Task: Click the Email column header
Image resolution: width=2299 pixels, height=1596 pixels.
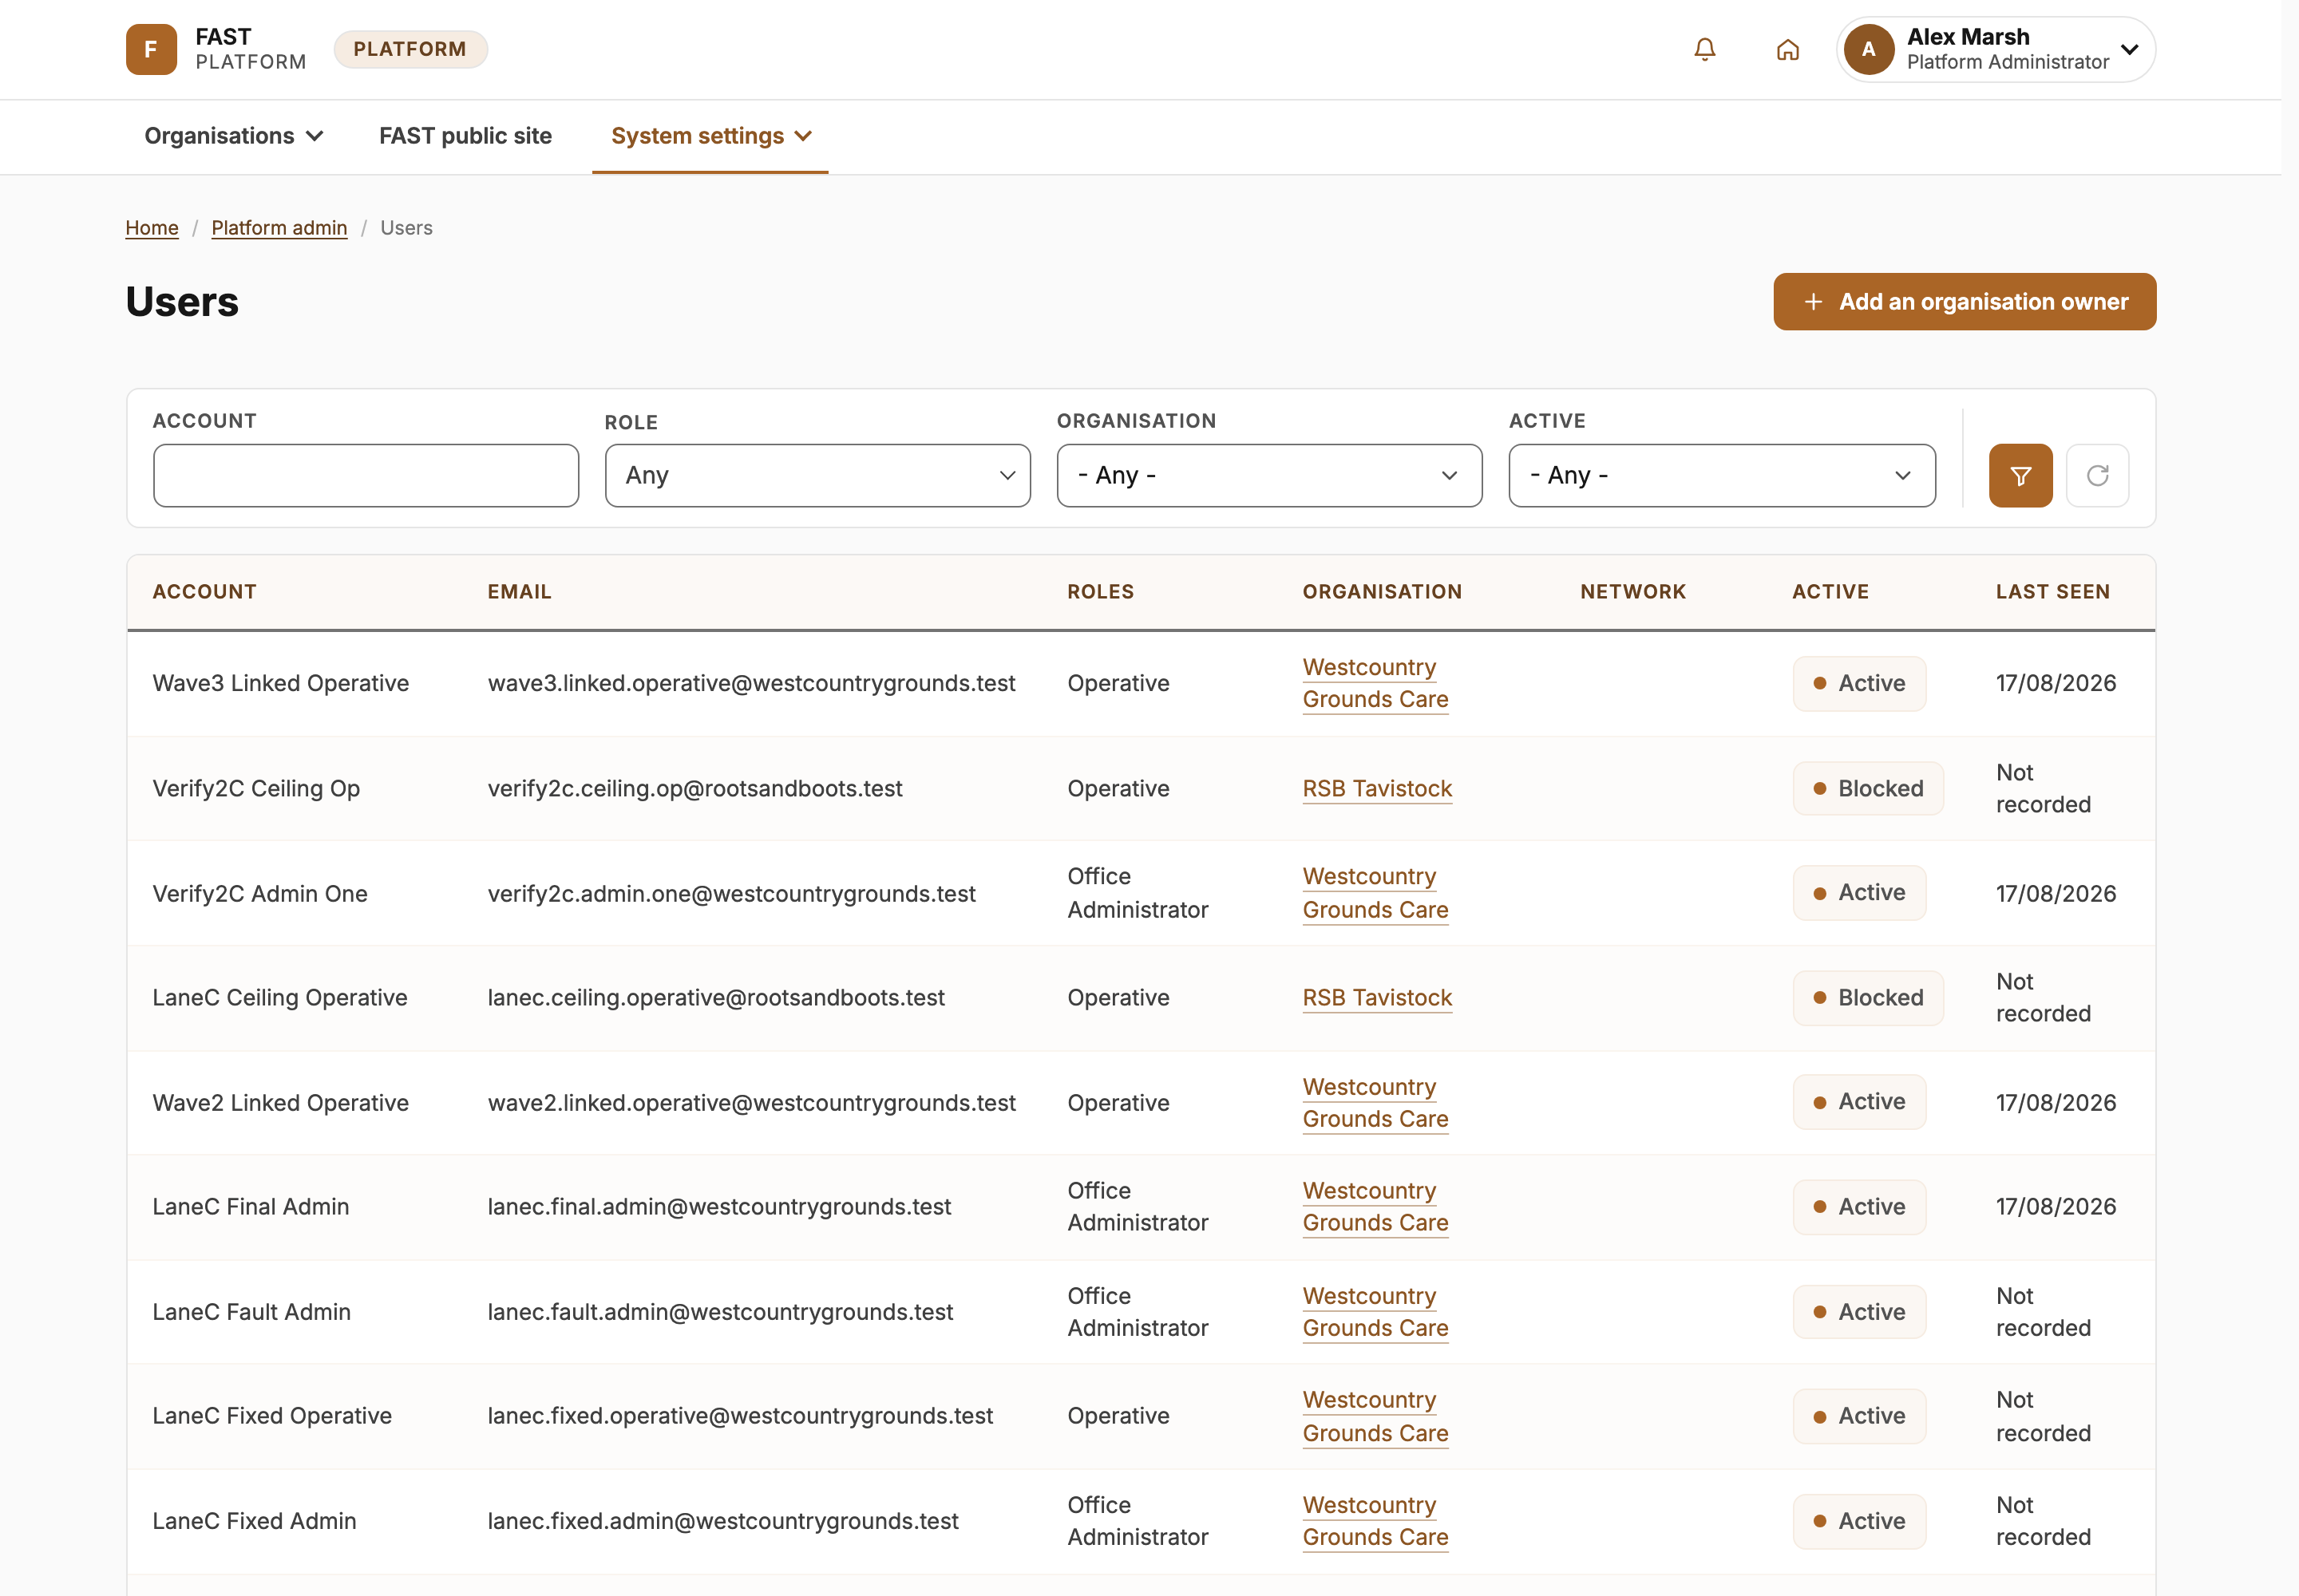Action: click(519, 592)
